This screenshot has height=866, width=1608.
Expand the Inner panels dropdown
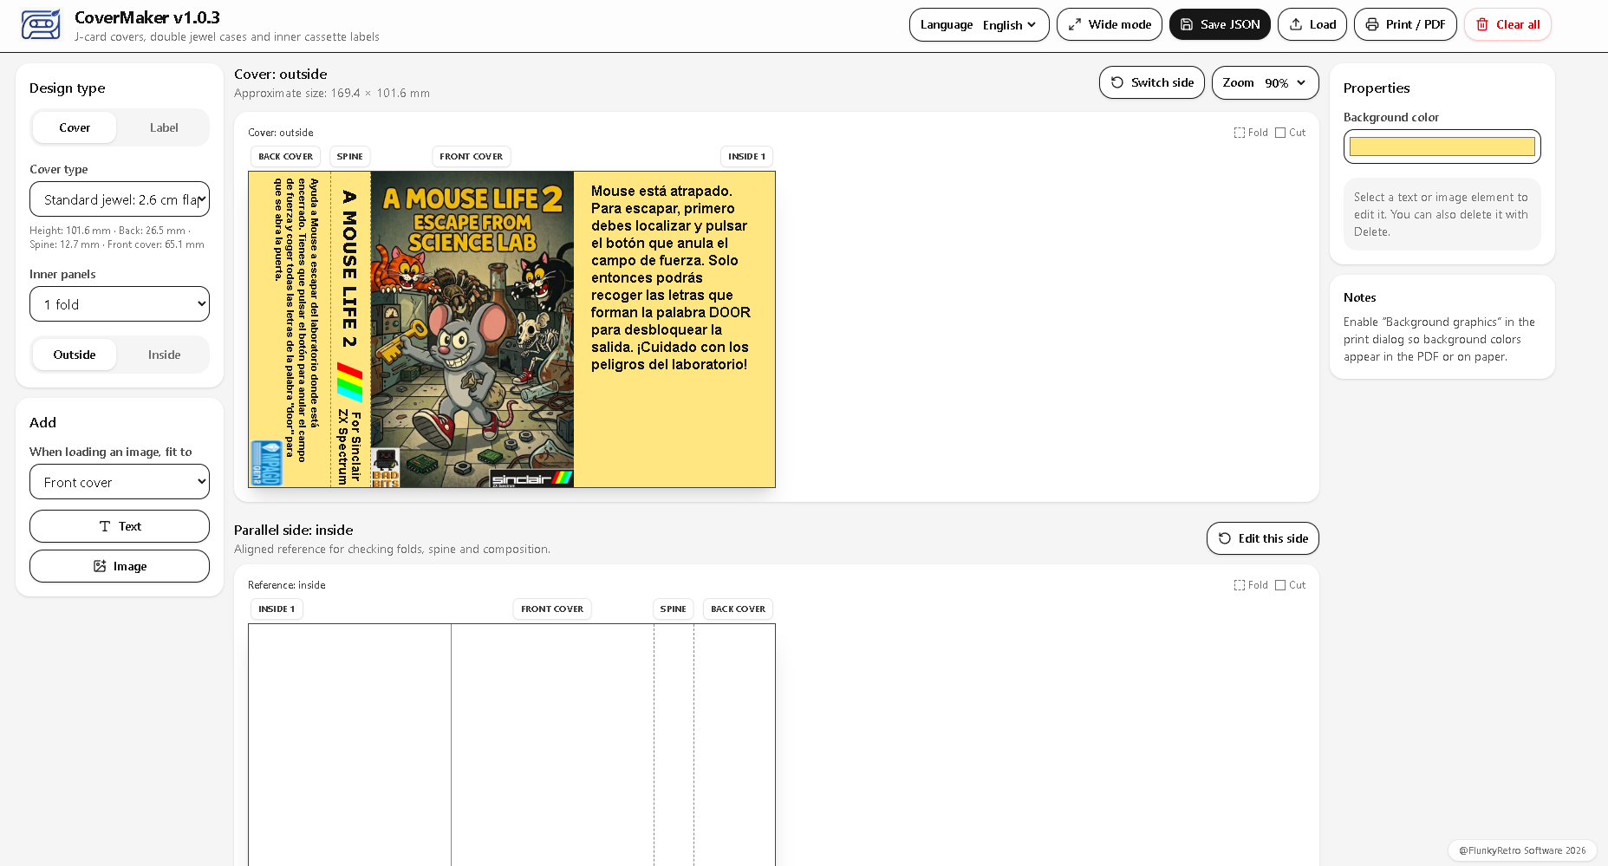pos(120,304)
